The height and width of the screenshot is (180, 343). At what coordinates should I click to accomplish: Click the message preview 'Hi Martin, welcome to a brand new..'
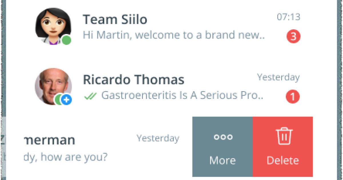(x=174, y=35)
